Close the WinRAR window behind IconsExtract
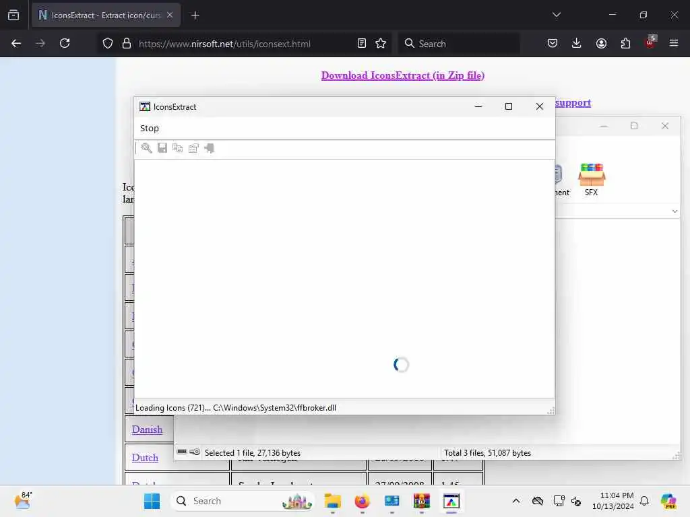 pyautogui.click(x=665, y=126)
